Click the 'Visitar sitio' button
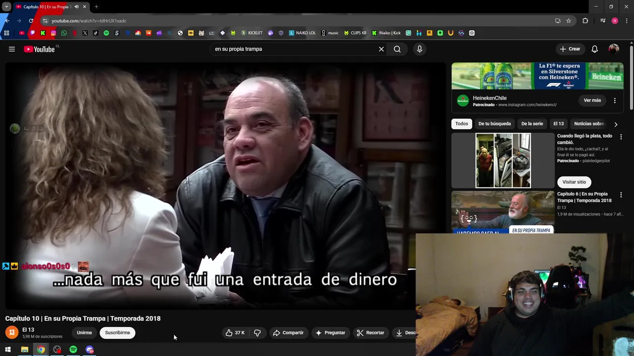The image size is (634, 356). tap(574, 182)
